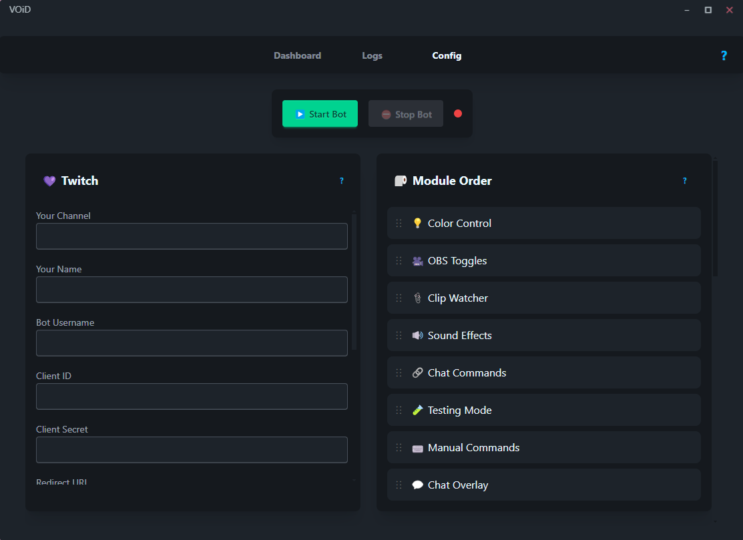
Task: Select the Chat Commands module text
Action: (467, 372)
